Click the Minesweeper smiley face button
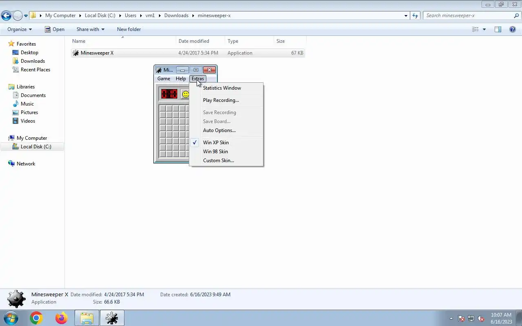The image size is (522, 326). pyautogui.click(x=185, y=94)
